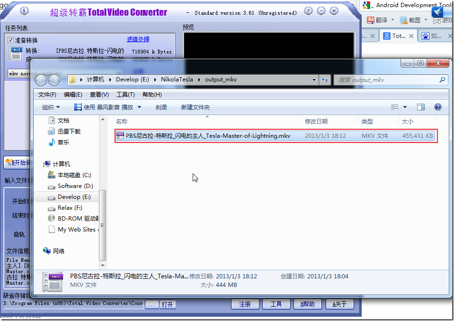Screen dimensions: 454x321
Task: Sort by the 修改日期 column header
Action: [316, 122]
